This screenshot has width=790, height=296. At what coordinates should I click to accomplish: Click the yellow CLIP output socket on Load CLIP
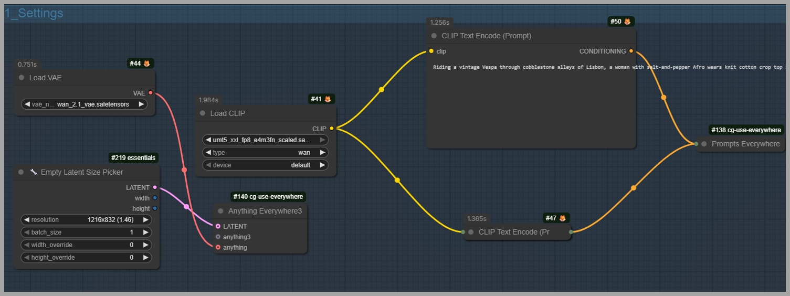click(331, 128)
